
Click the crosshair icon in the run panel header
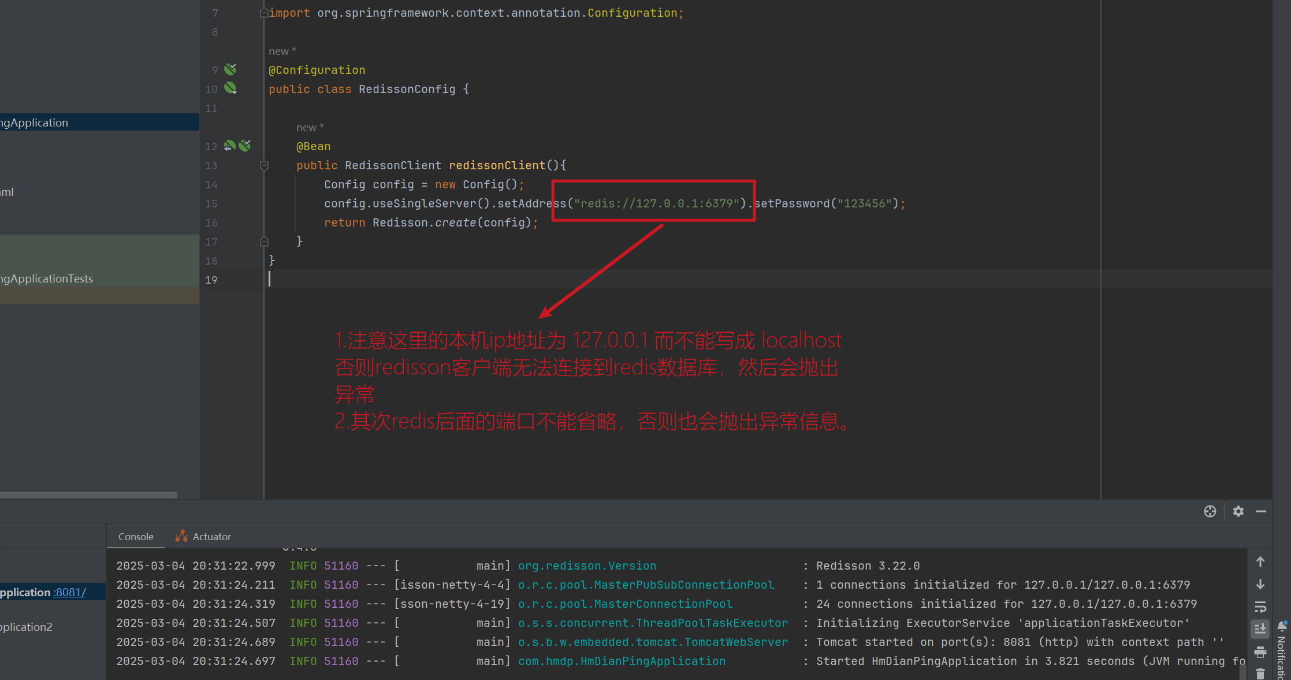coord(1210,511)
